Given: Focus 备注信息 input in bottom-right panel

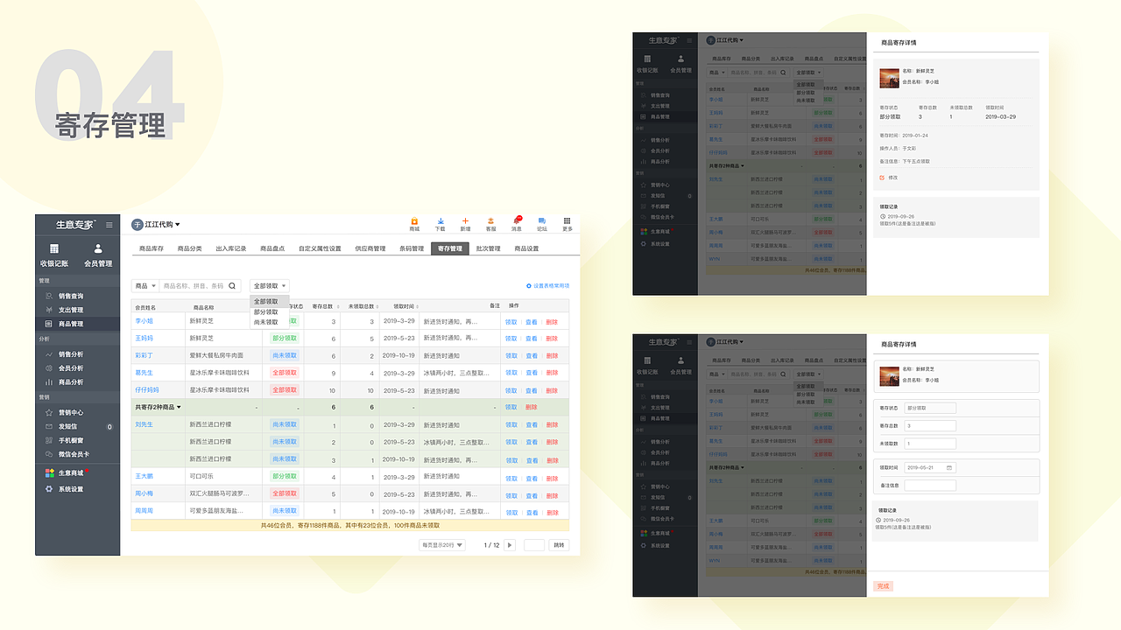Looking at the screenshot, I should [930, 485].
